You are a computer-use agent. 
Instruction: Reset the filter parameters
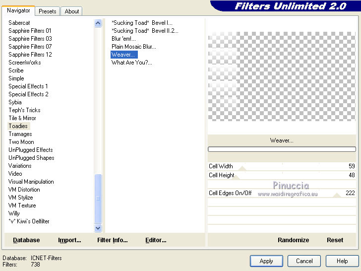[335, 240]
